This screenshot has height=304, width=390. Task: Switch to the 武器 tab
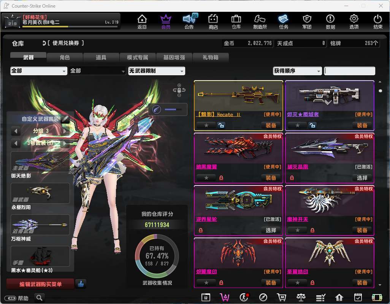point(29,57)
